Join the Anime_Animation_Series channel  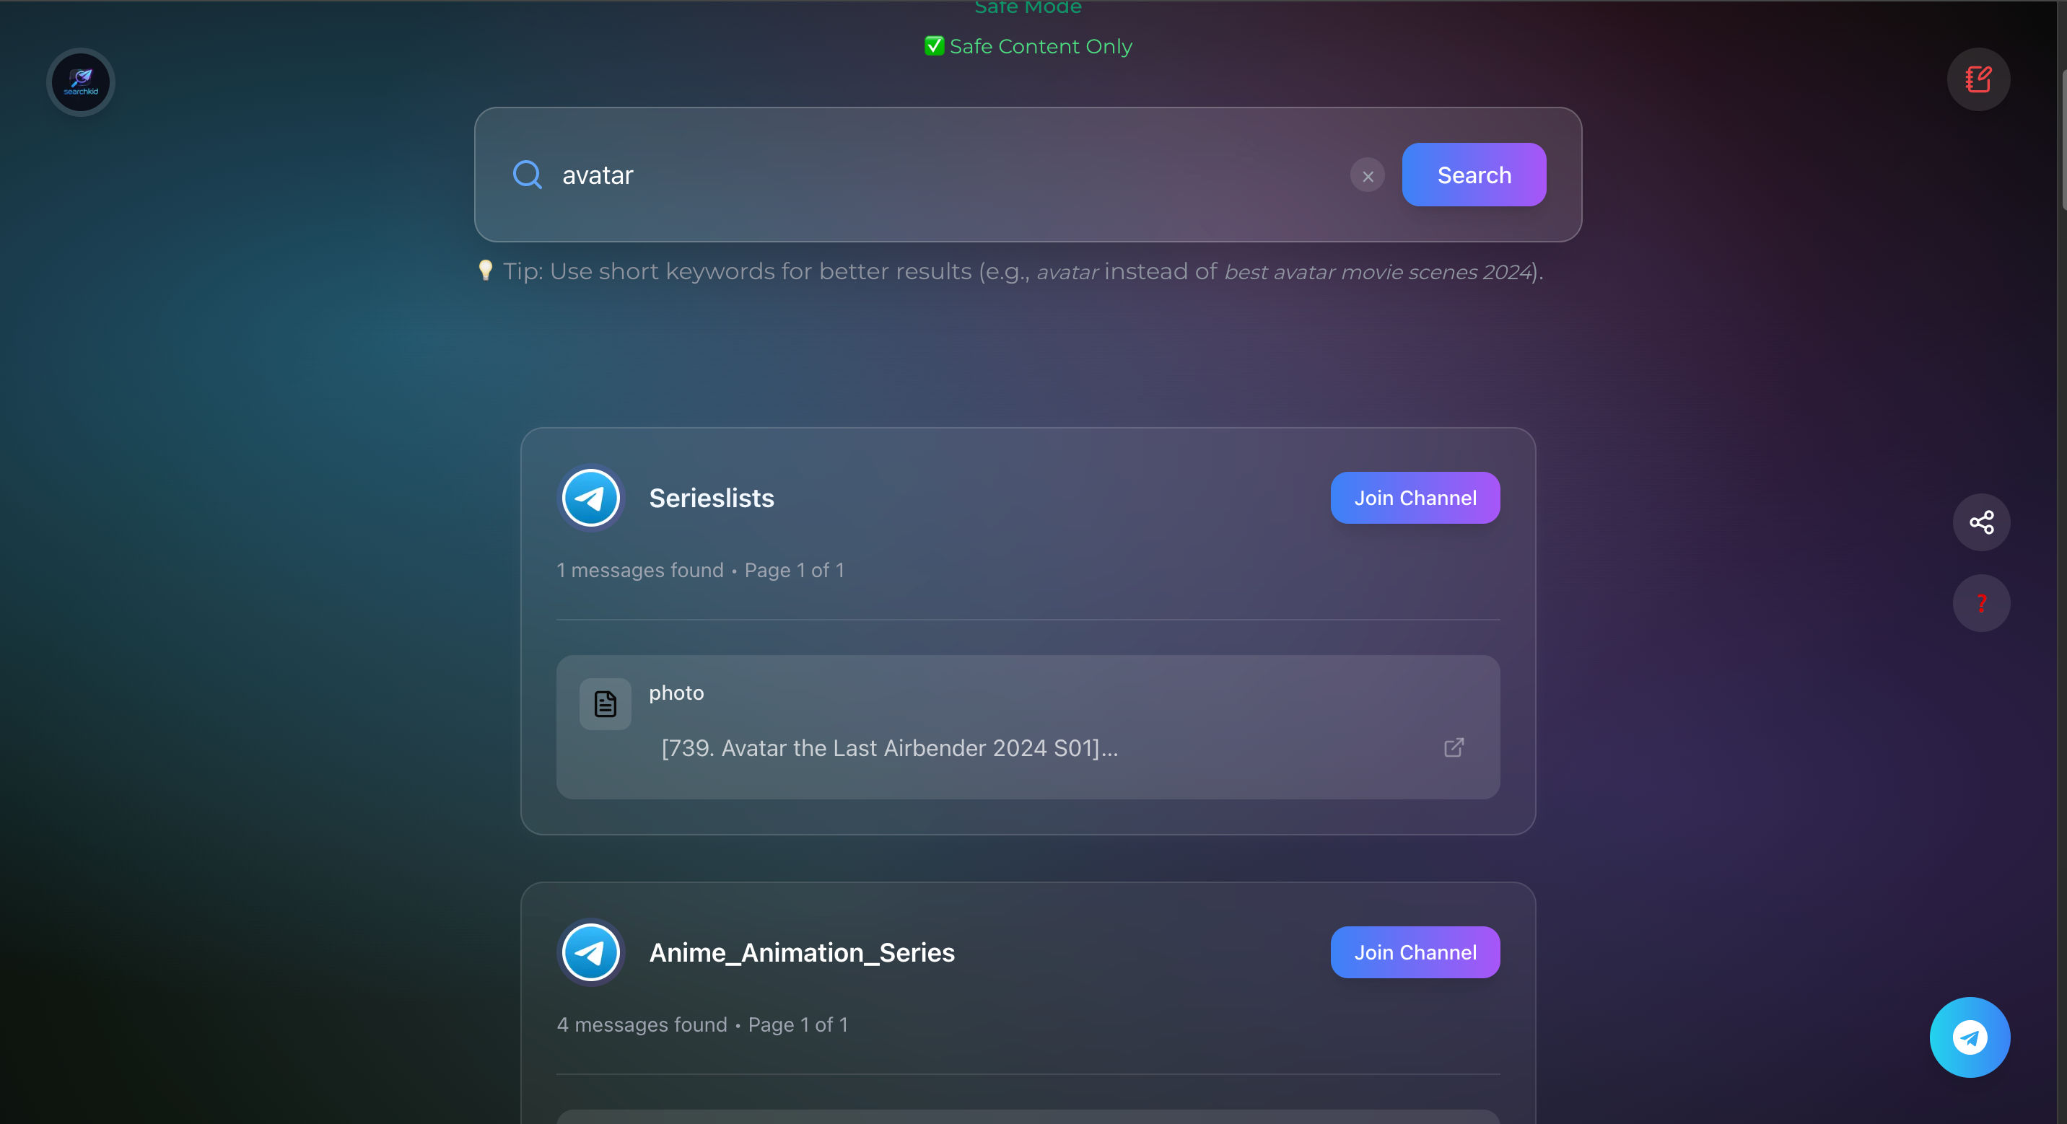pos(1415,952)
